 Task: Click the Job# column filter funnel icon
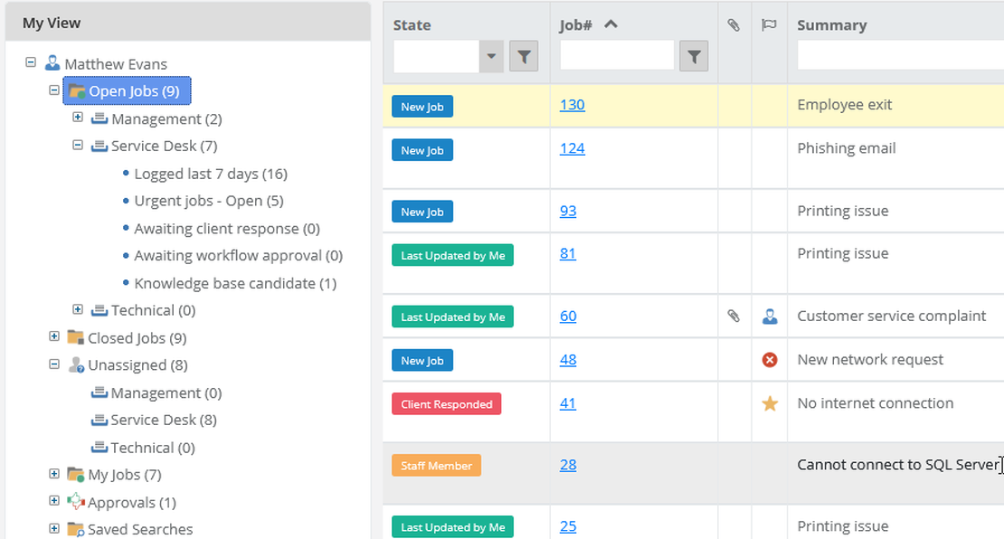tap(694, 56)
